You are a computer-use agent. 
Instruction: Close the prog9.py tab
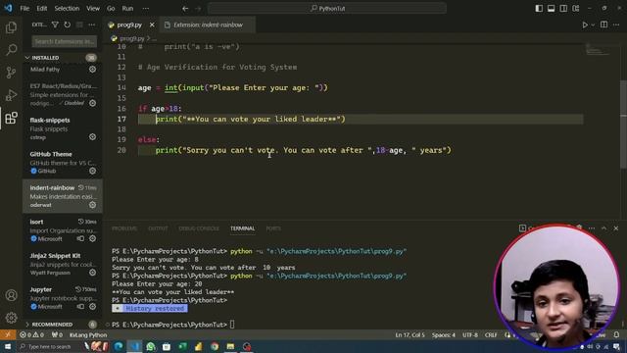pyautogui.click(x=152, y=25)
